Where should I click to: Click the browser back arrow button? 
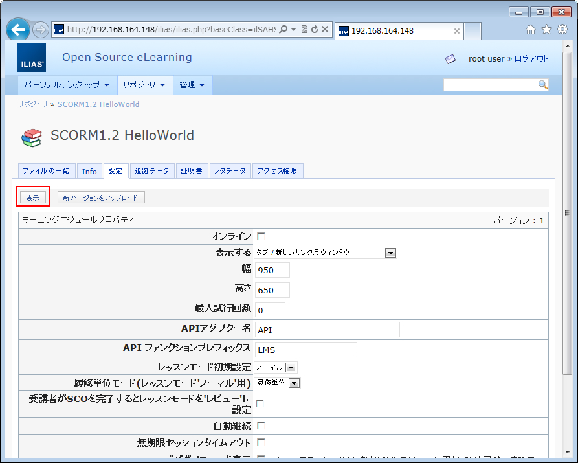pyautogui.click(x=19, y=30)
